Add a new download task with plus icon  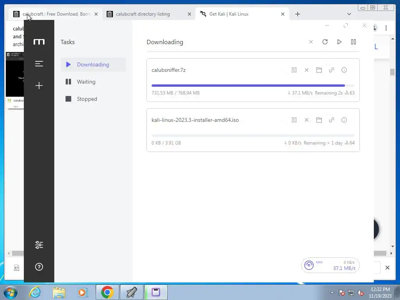(x=39, y=86)
